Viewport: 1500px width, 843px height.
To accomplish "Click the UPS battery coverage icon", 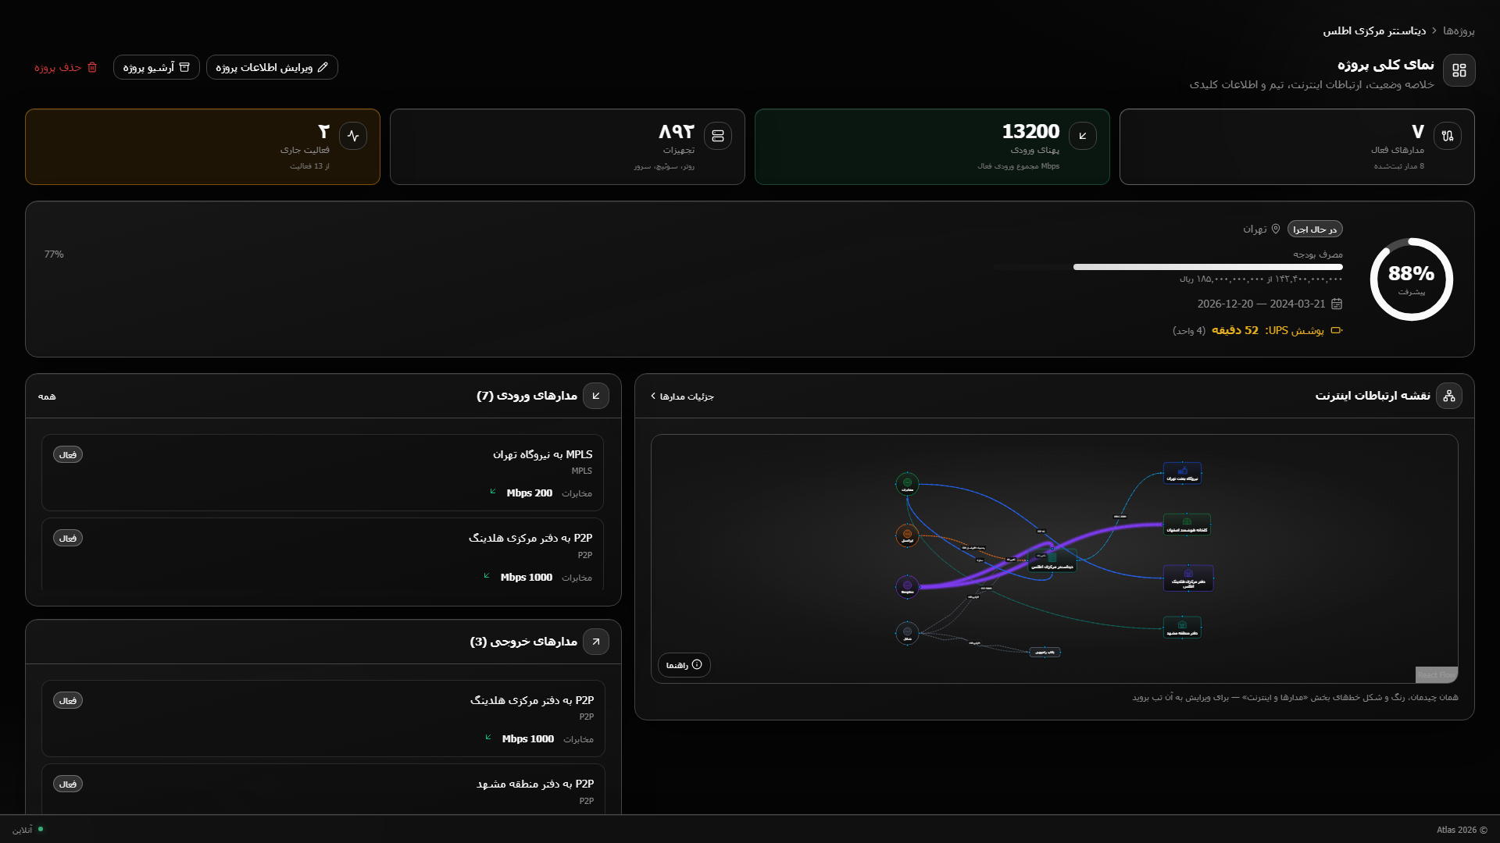I will tap(1337, 330).
